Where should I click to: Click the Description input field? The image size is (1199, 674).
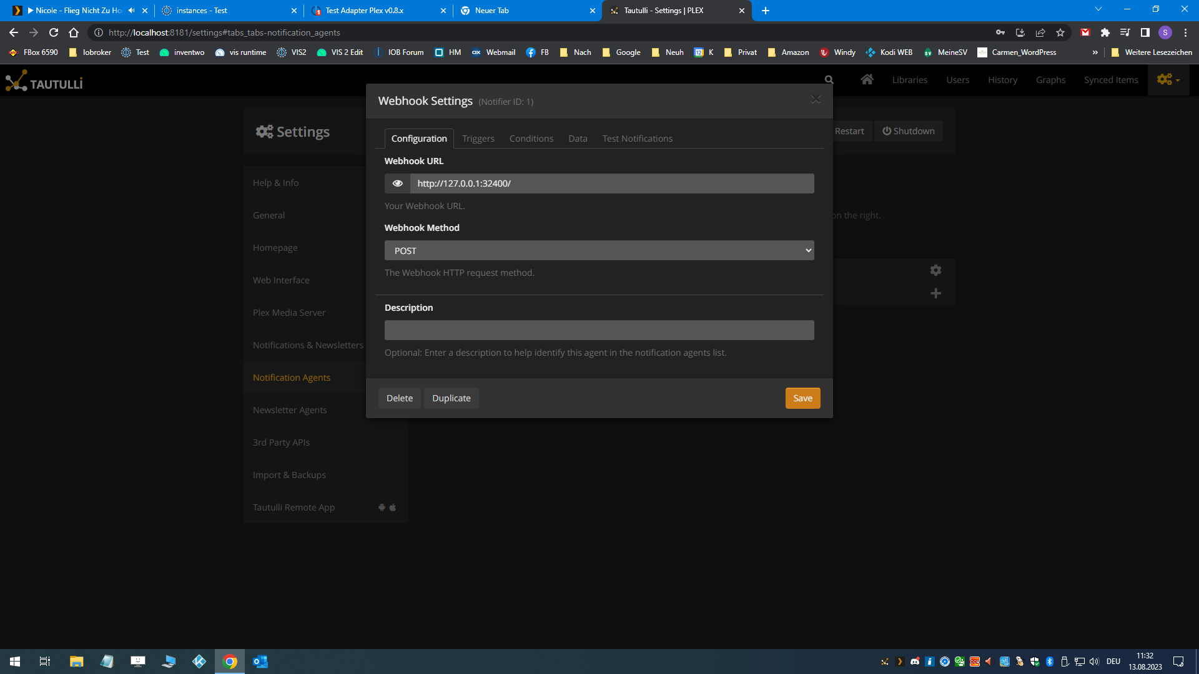click(599, 330)
